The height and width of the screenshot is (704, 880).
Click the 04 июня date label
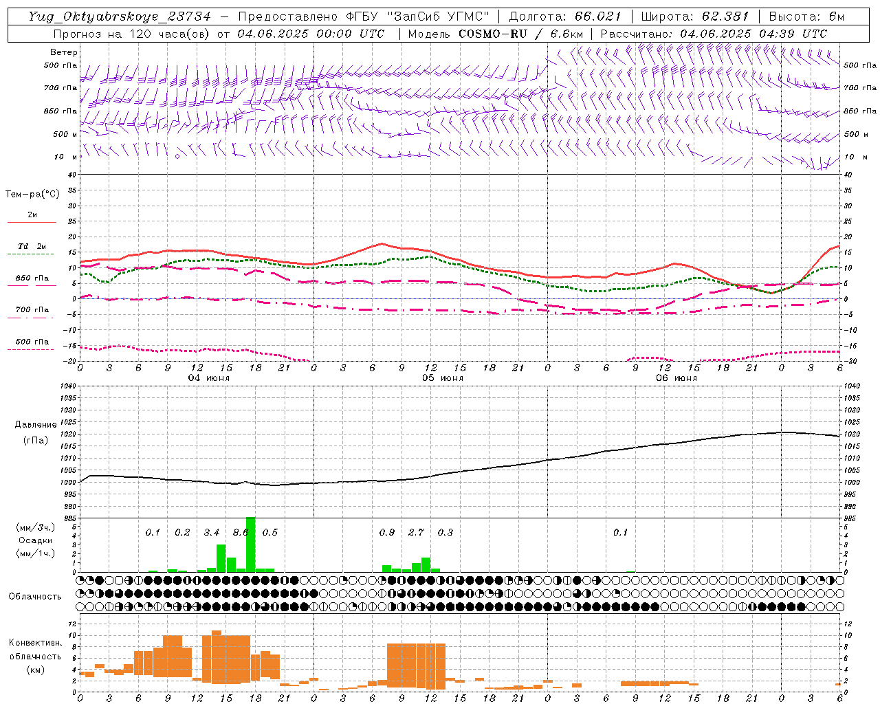point(209,378)
